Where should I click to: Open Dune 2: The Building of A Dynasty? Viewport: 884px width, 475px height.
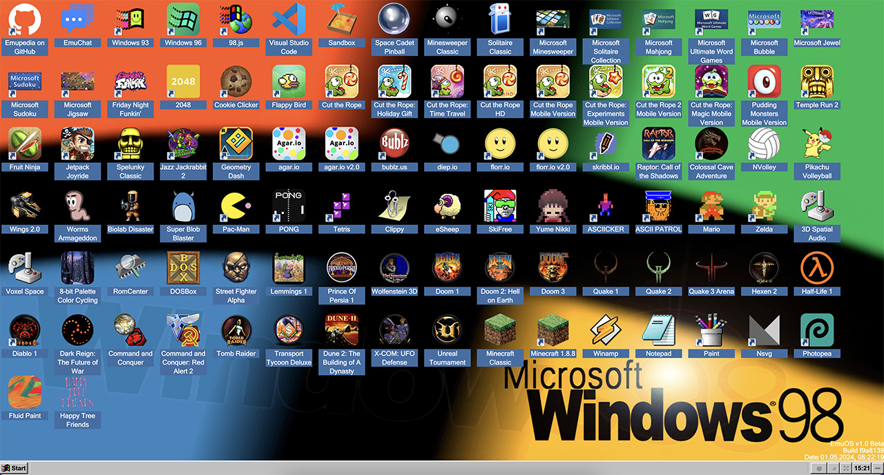pyautogui.click(x=342, y=330)
